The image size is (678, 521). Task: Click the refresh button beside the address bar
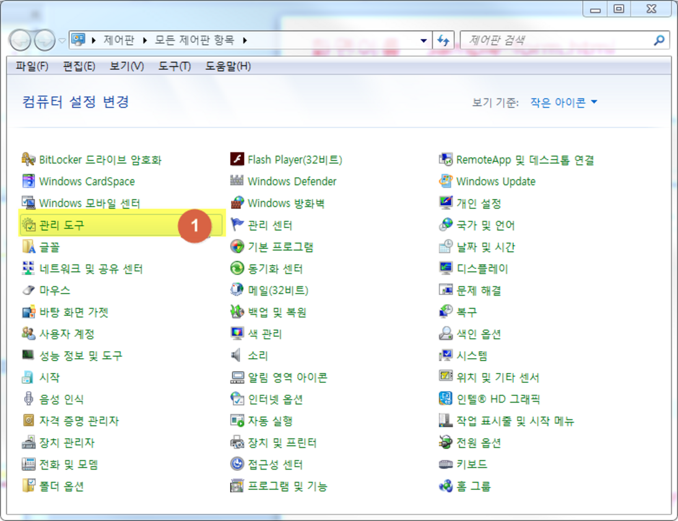tap(443, 40)
